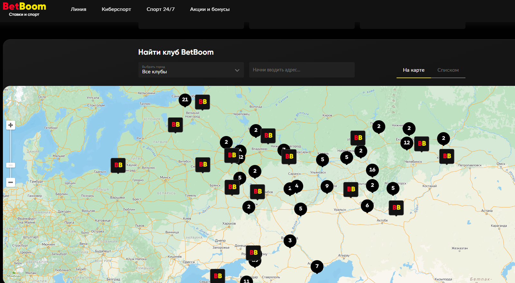This screenshot has width=515, height=283.
Task: Select the BB marker near Ижевск
Action: (358, 138)
